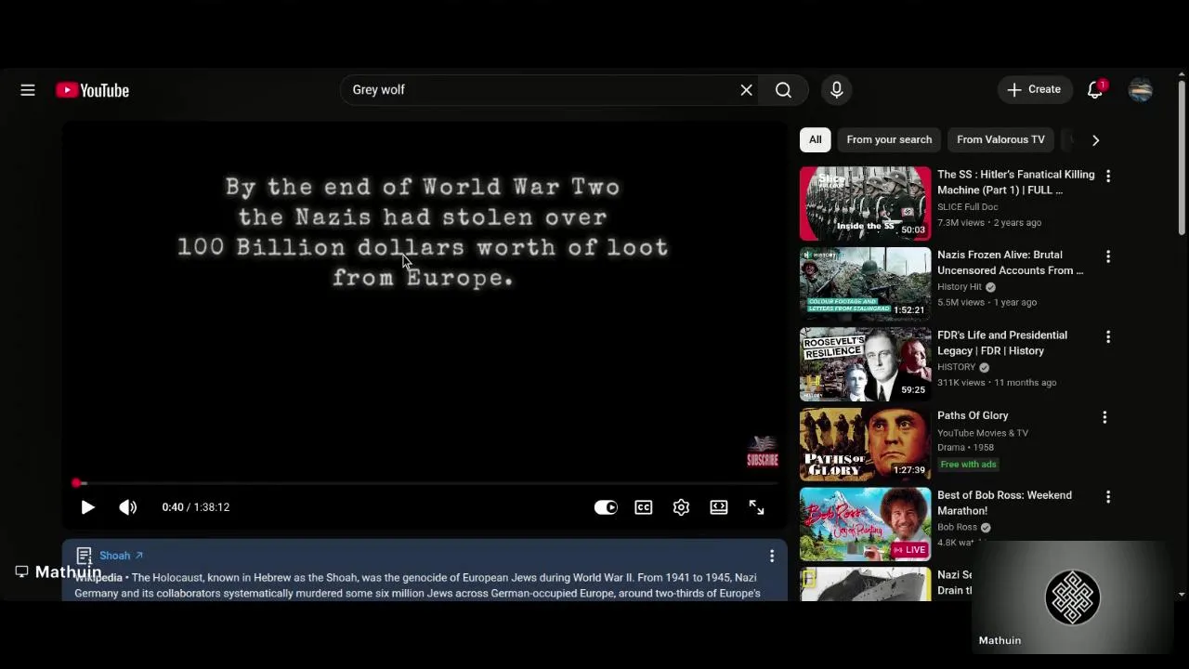Clear the search box with X

pyautogui.click(x=746, y=90)
